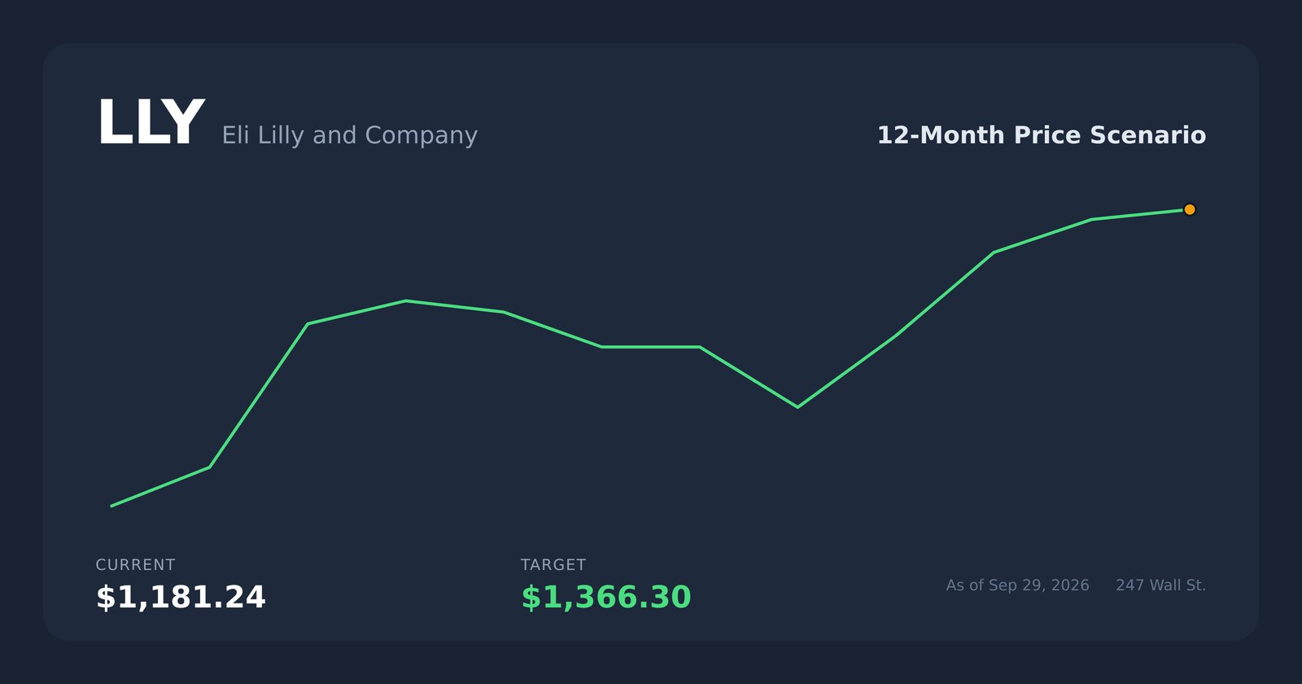Click the steep bend near the chart's top right
Screen dimensions: 1302x684
point(994,252)
